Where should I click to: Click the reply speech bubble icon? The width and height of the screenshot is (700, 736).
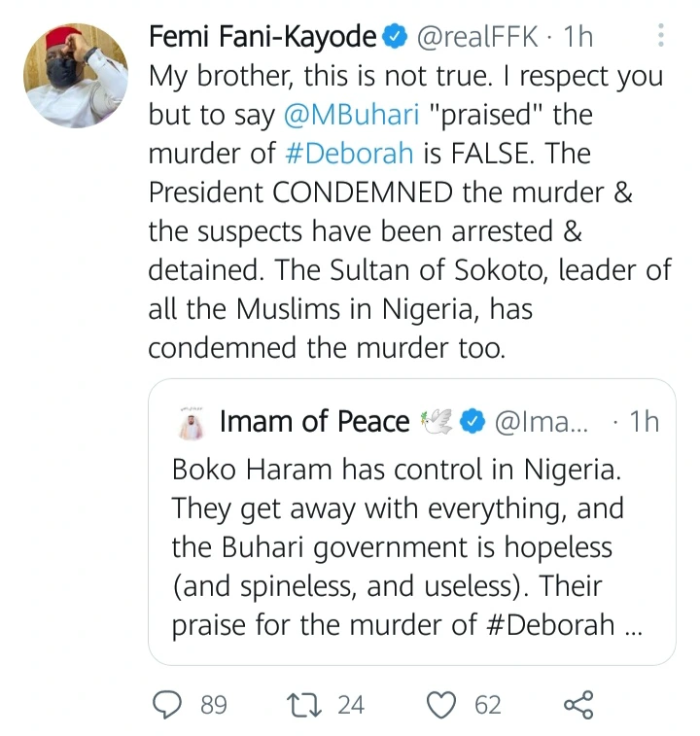click(x=167, y=703)
